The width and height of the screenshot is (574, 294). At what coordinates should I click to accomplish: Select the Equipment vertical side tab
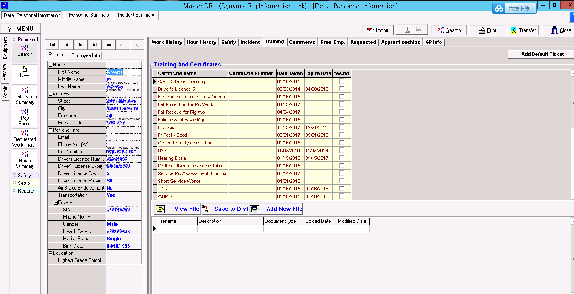pos(5,48)
